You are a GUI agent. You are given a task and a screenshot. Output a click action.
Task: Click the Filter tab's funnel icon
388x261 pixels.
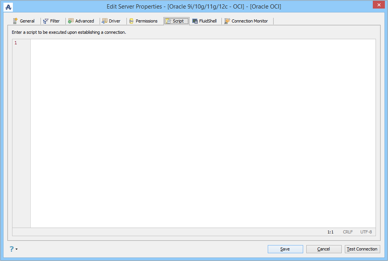(46, 21)
